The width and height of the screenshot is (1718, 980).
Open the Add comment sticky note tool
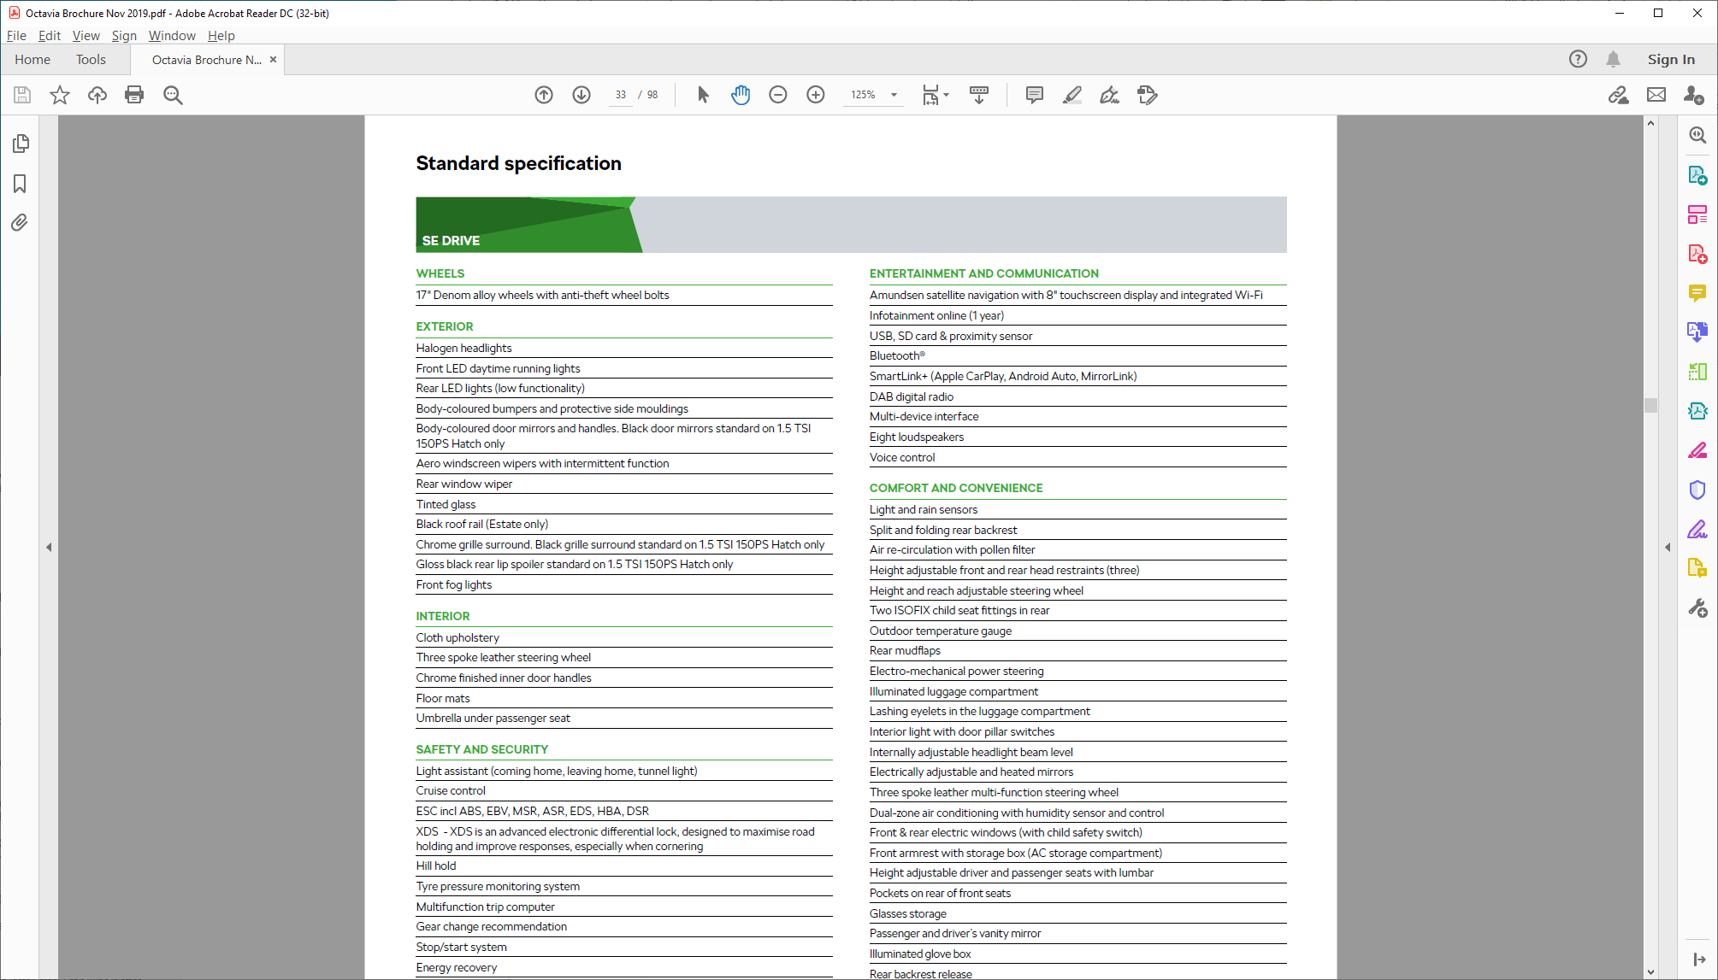pyautogui.click(x=1034, y=95)
